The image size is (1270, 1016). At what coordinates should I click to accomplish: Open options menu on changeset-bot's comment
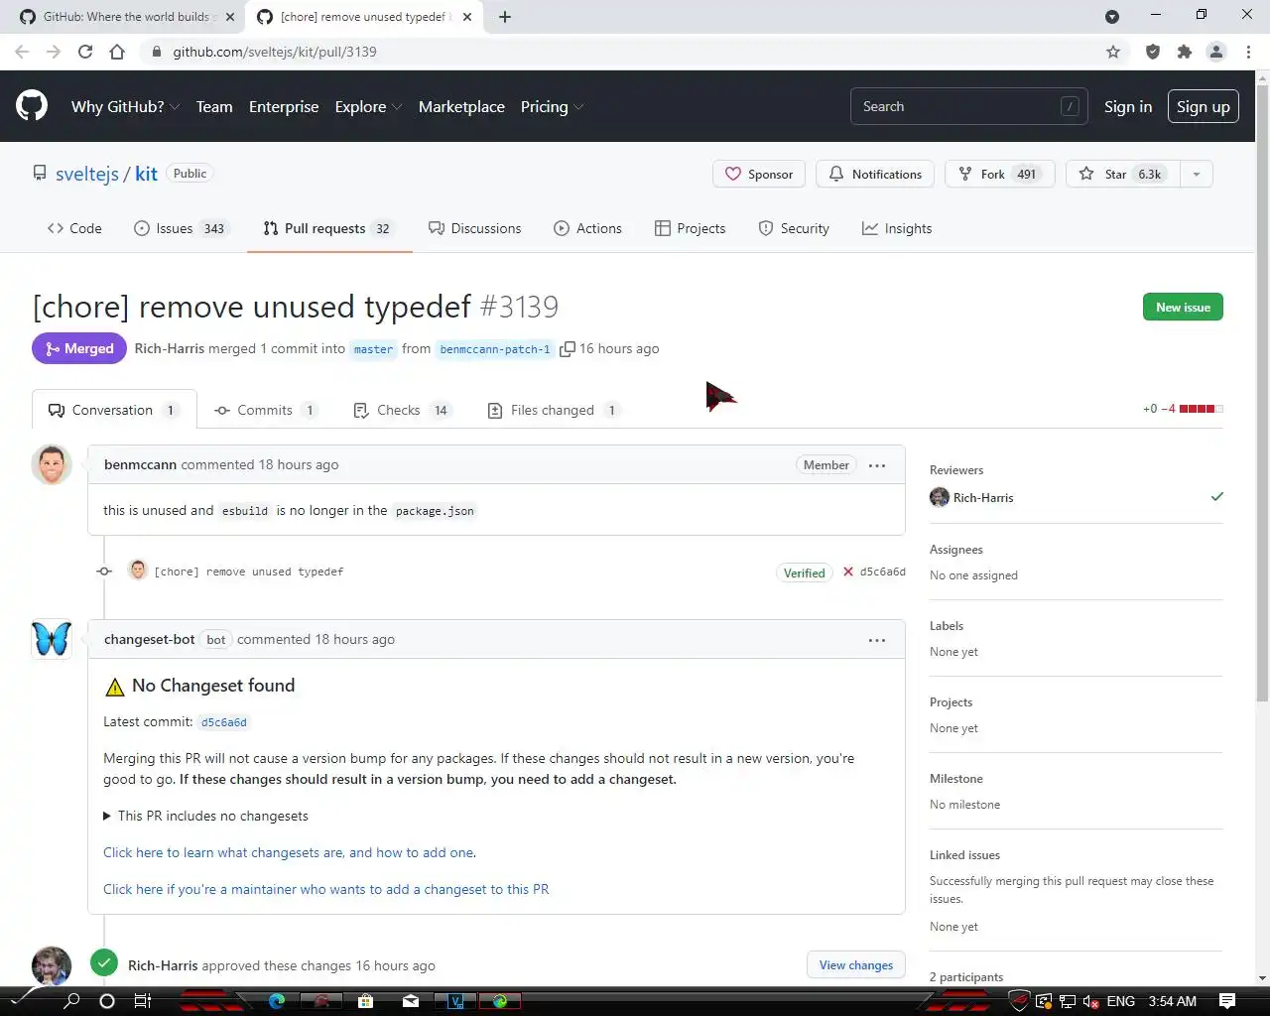coord(877,640)
